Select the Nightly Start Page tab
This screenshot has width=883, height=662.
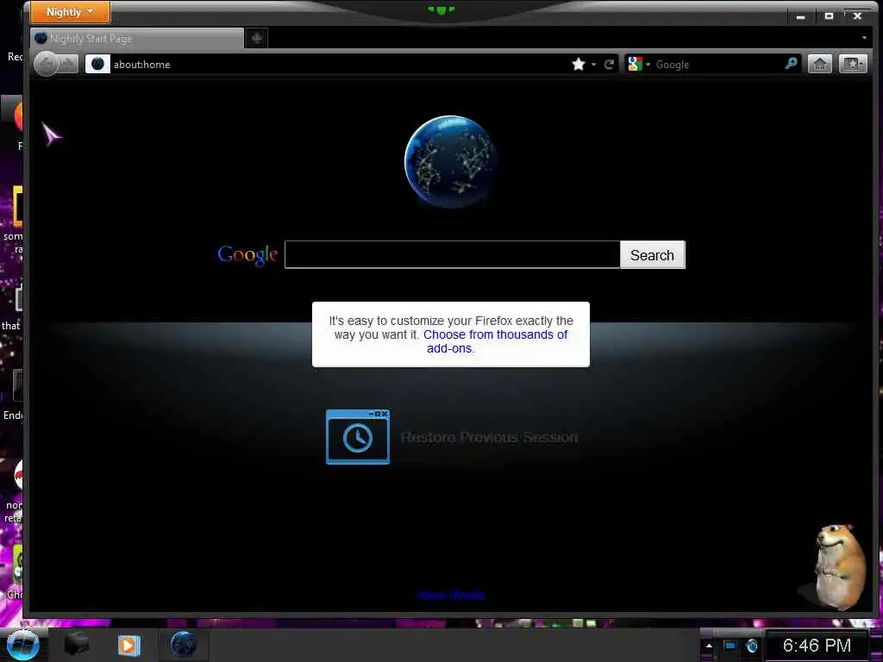click(137, 38)
